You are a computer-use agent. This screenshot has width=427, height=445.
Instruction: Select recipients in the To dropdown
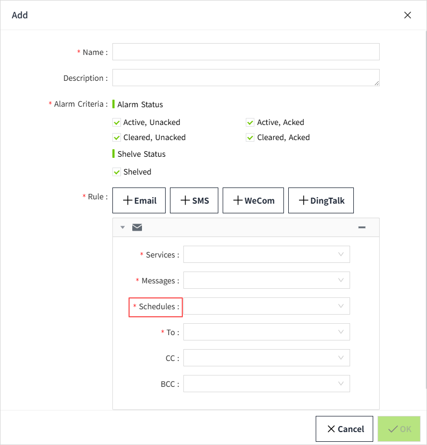click(266, 332)
